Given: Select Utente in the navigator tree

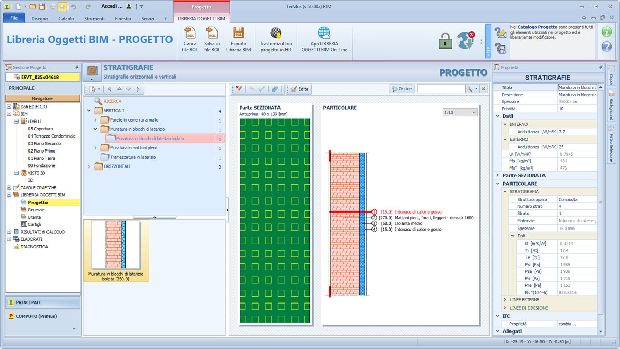Looking at the screenshot, I should (x=35, y=217).
